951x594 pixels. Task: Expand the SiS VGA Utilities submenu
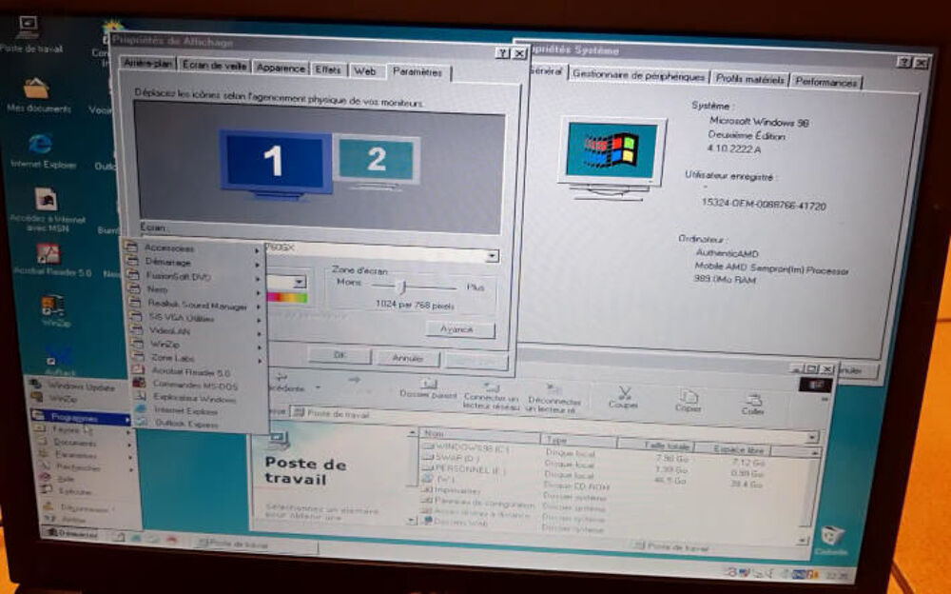click(193, 318)
